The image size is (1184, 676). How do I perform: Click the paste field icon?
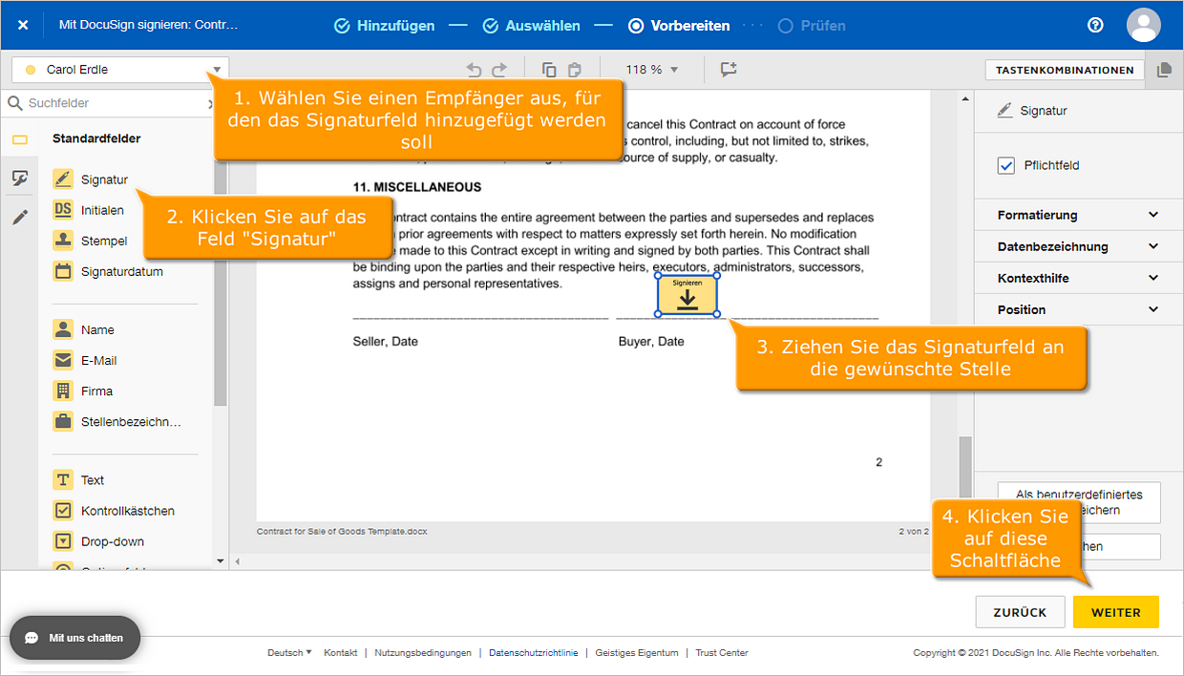coord(574,70)
